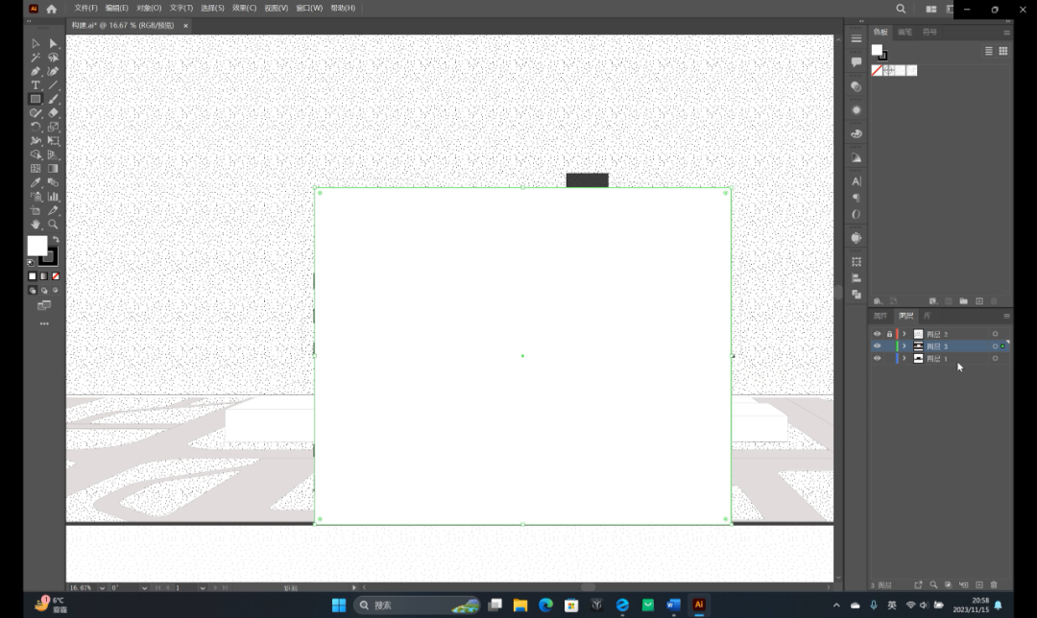Click target circle of 图层 3
This screenshot has width=1037, height=618.
pyautogui.click(x=996, y=346)
